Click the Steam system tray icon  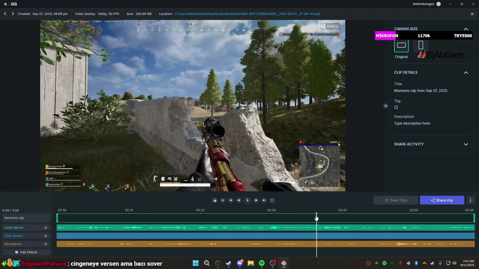point(432,263)
